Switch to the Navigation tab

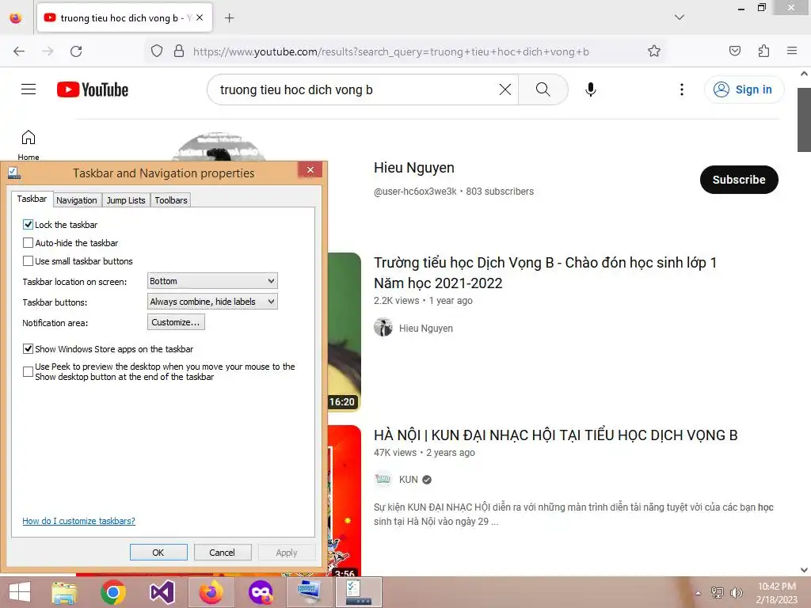(77, 200)
